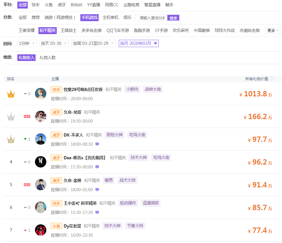This screenshot has width=282, height=243.
Task: Switch dimension to 礼物人数
Action: (48, 58)
